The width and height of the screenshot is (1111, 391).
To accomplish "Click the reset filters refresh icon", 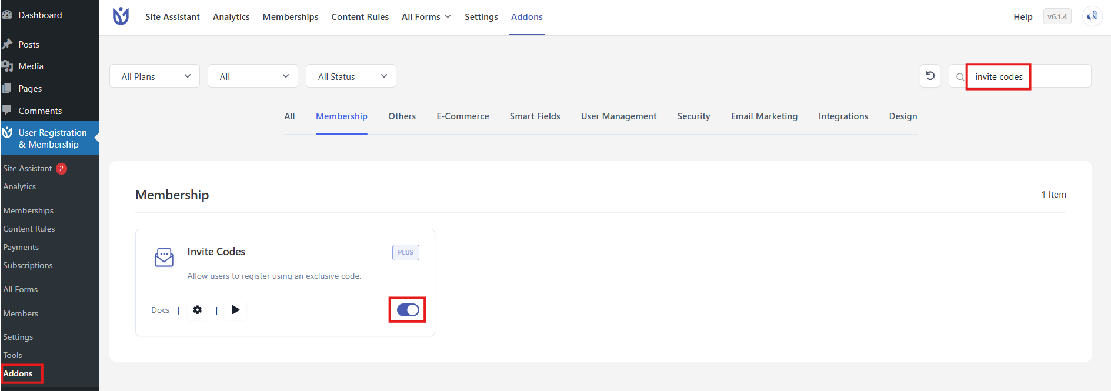I will click(x=930, y=76).
